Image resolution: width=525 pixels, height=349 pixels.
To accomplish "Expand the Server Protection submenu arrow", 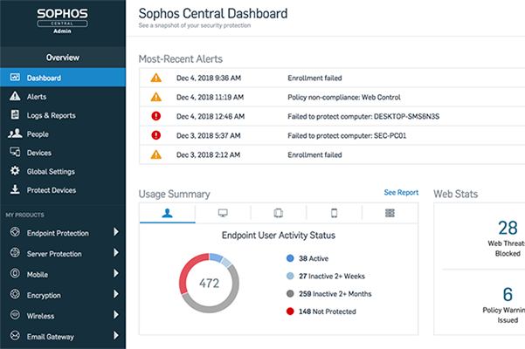I will pyautogui.click(x=116, y=253).
